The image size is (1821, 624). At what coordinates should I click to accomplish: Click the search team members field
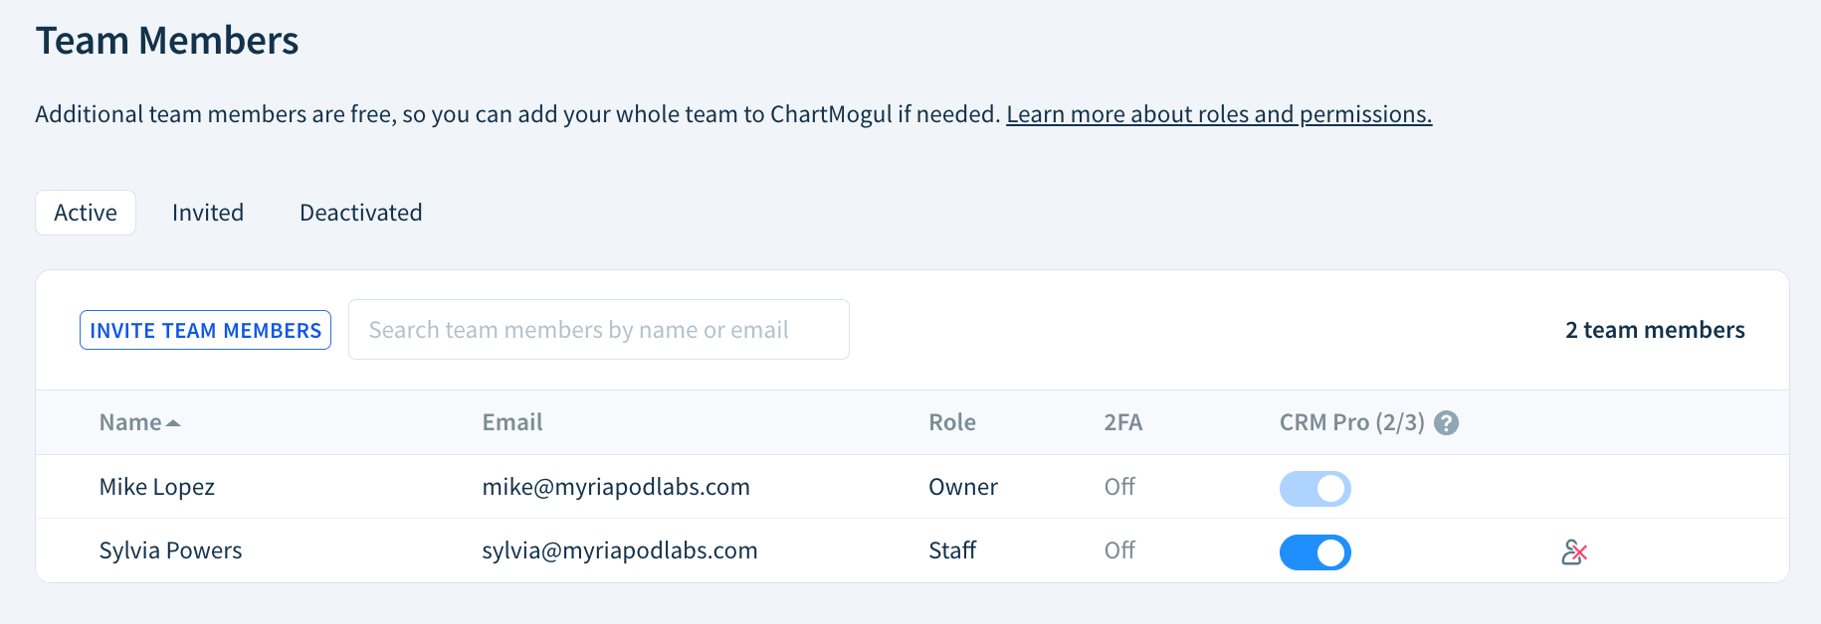(598, 329)
